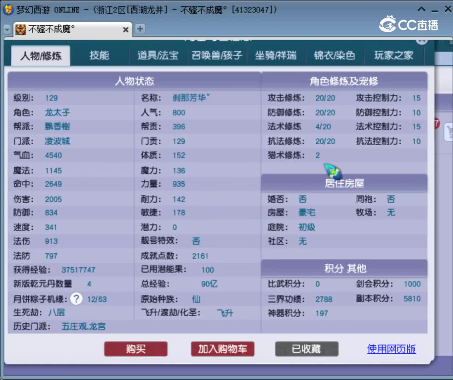Click the red 购买 button
The width and height of the screenshot is (453, 380).
[136, 349]
